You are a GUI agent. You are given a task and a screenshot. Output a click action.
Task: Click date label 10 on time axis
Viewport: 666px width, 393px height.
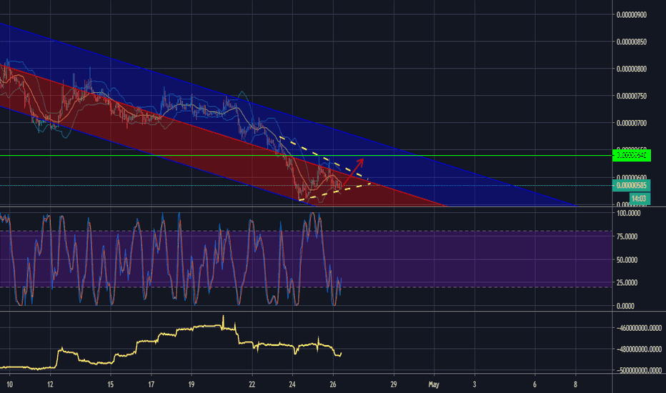[9, 384]
